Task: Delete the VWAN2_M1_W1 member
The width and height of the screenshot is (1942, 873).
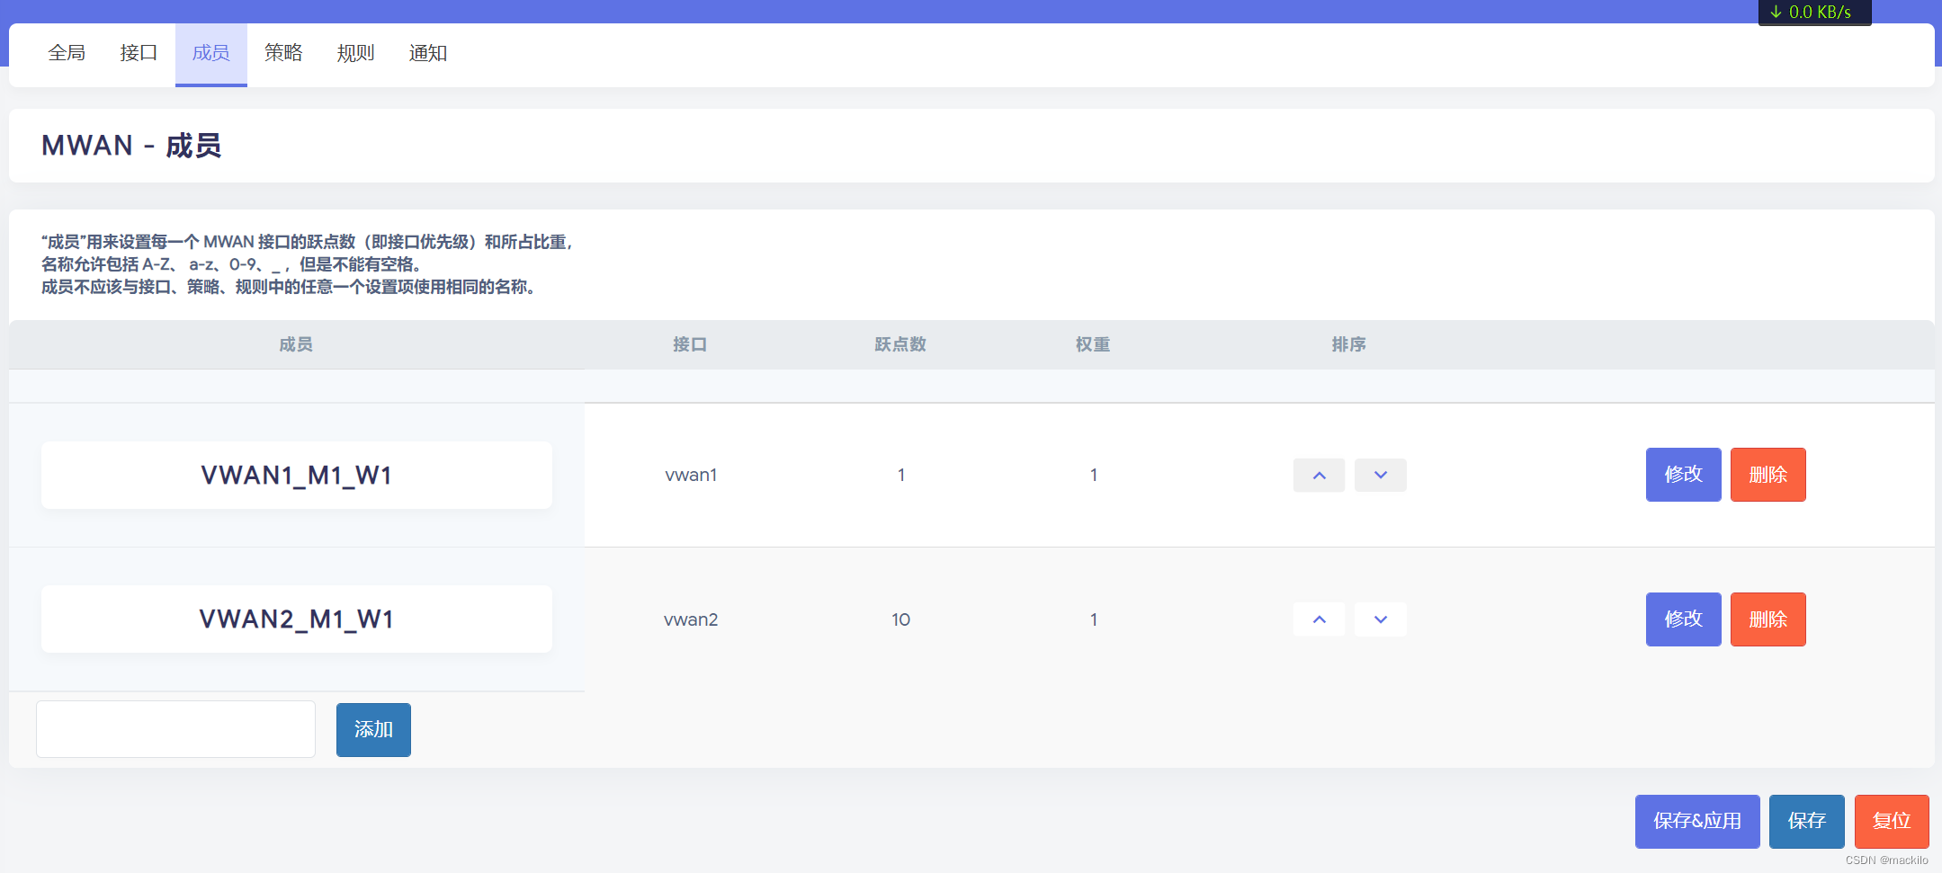Action: click(x=1767, y=619)
